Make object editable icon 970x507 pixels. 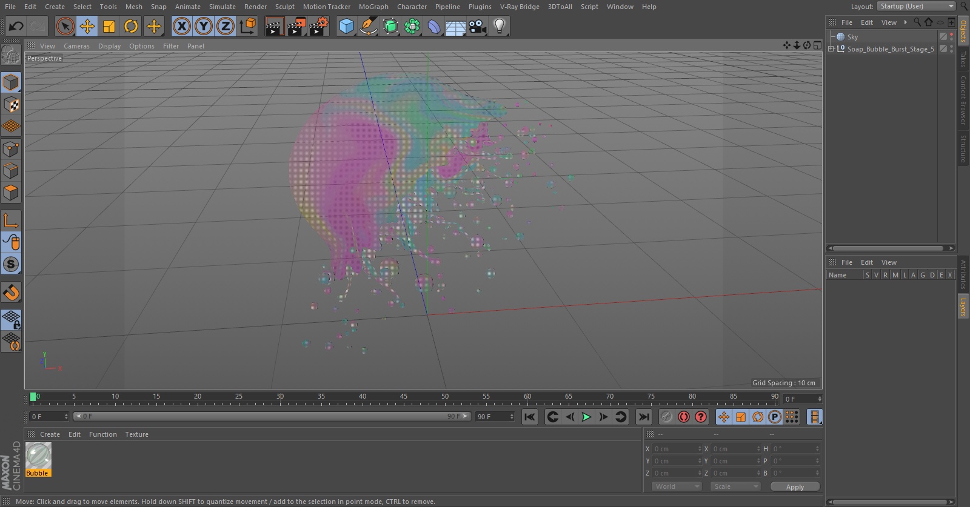click(11, 55)
